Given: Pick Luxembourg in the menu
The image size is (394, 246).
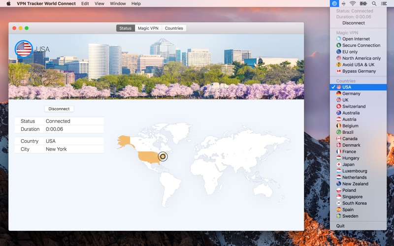Looking at the screenshot, I should coord(359,171).
